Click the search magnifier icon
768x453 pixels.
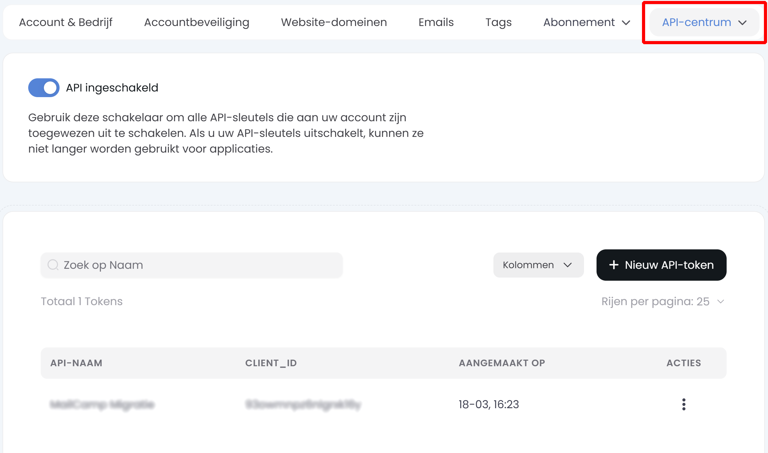pos(53,265)
